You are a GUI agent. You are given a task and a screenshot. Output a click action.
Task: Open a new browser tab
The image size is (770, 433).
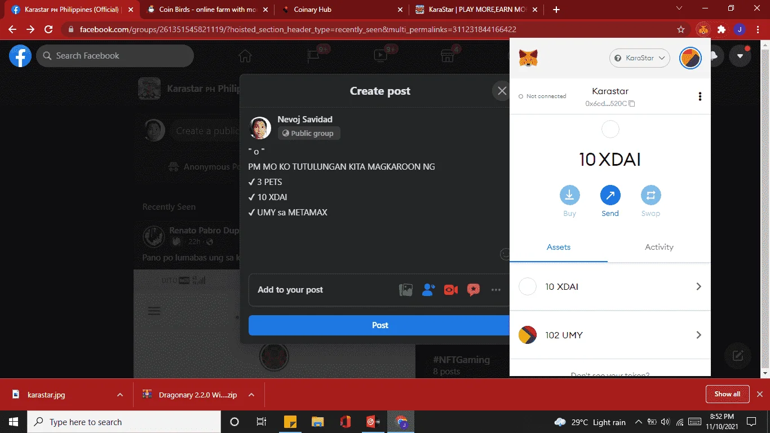pyautogui.click(x=556, y=10)
